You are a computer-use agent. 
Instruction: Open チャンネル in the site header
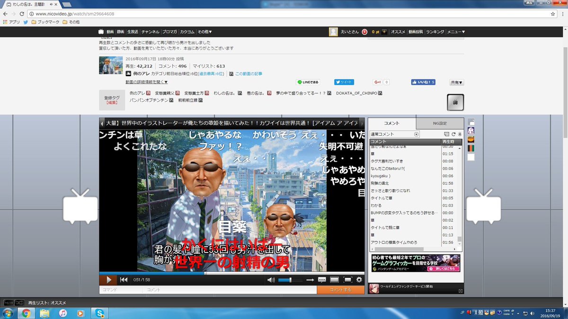[x=151, y=32]
